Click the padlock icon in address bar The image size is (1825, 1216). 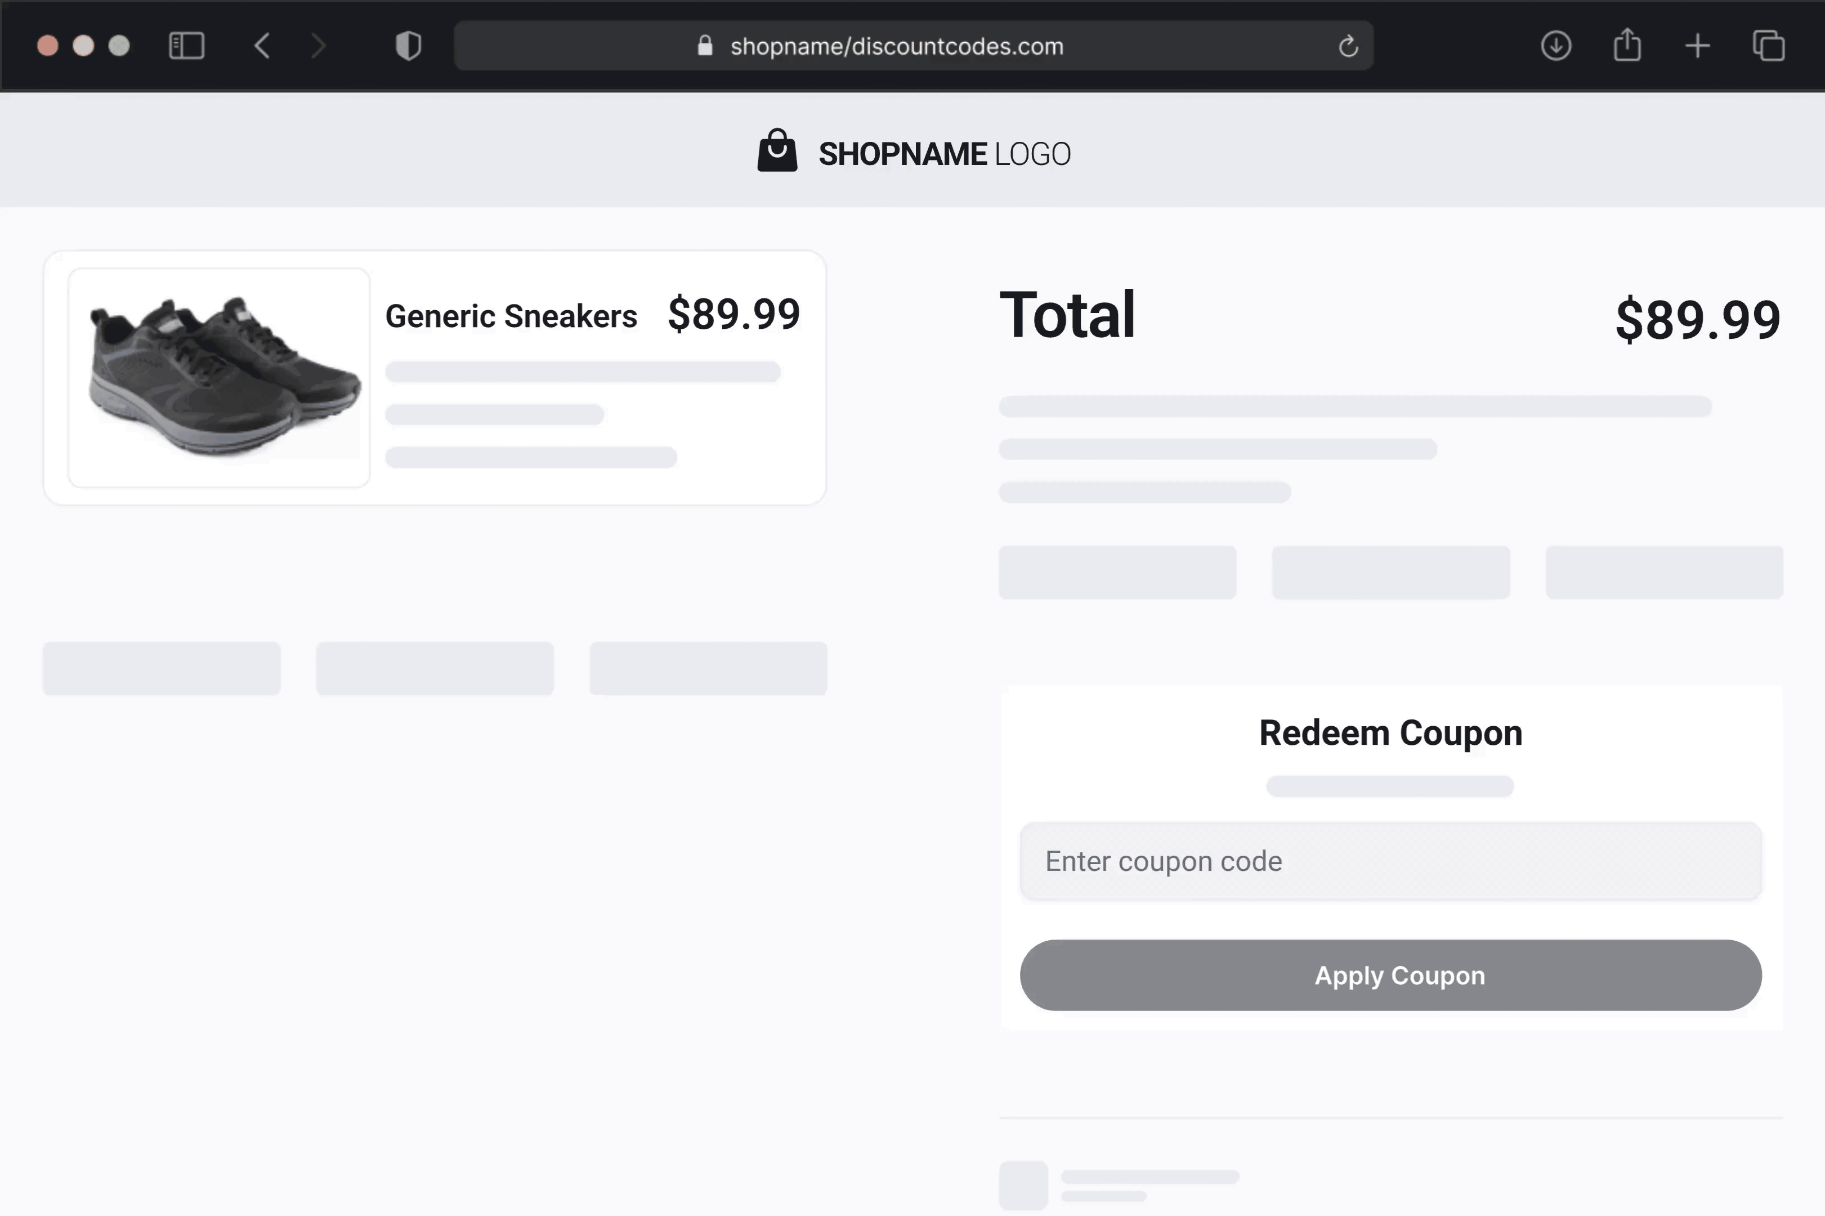(705, 46)
